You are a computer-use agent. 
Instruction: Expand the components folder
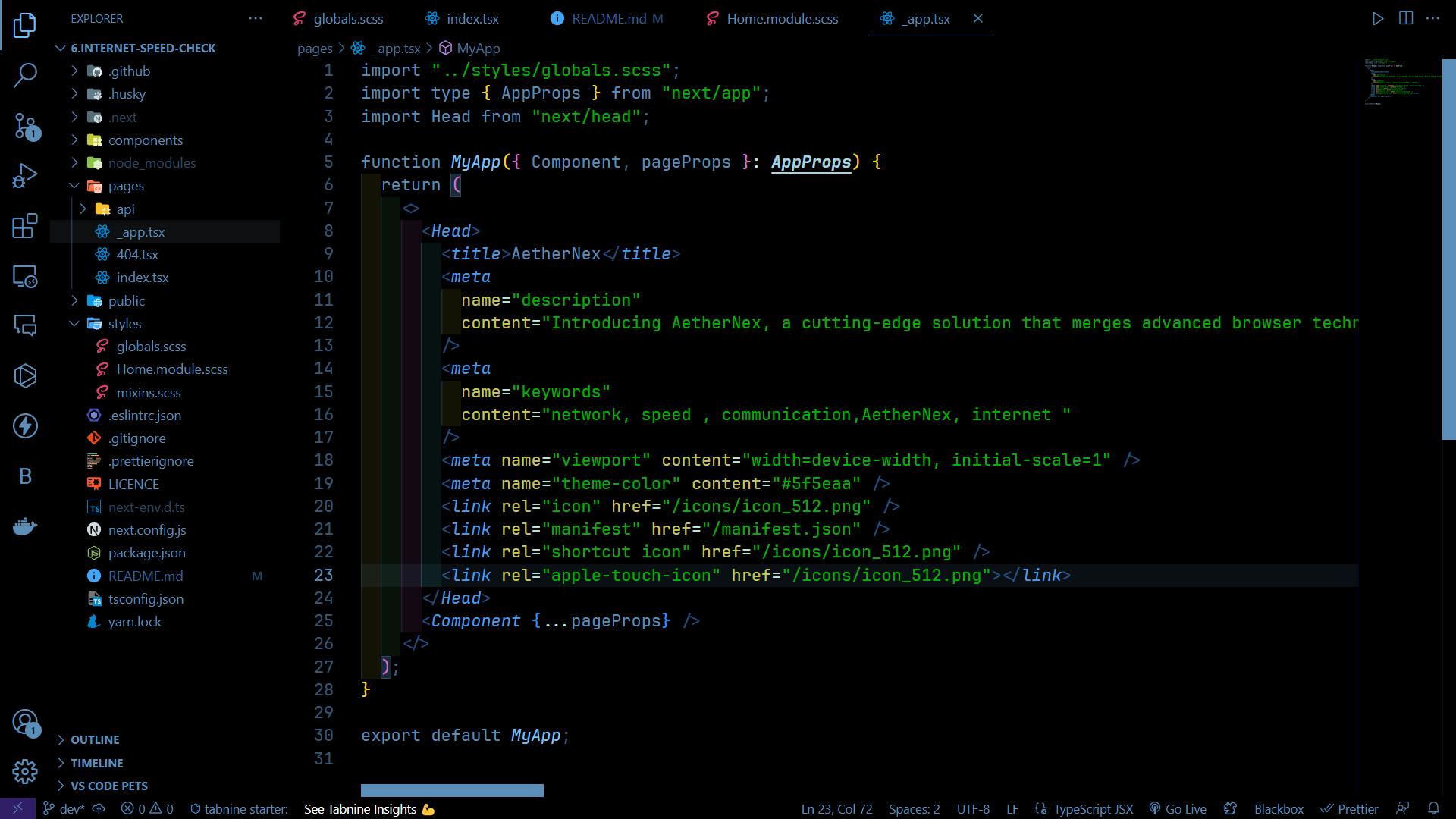pos(145,140)
